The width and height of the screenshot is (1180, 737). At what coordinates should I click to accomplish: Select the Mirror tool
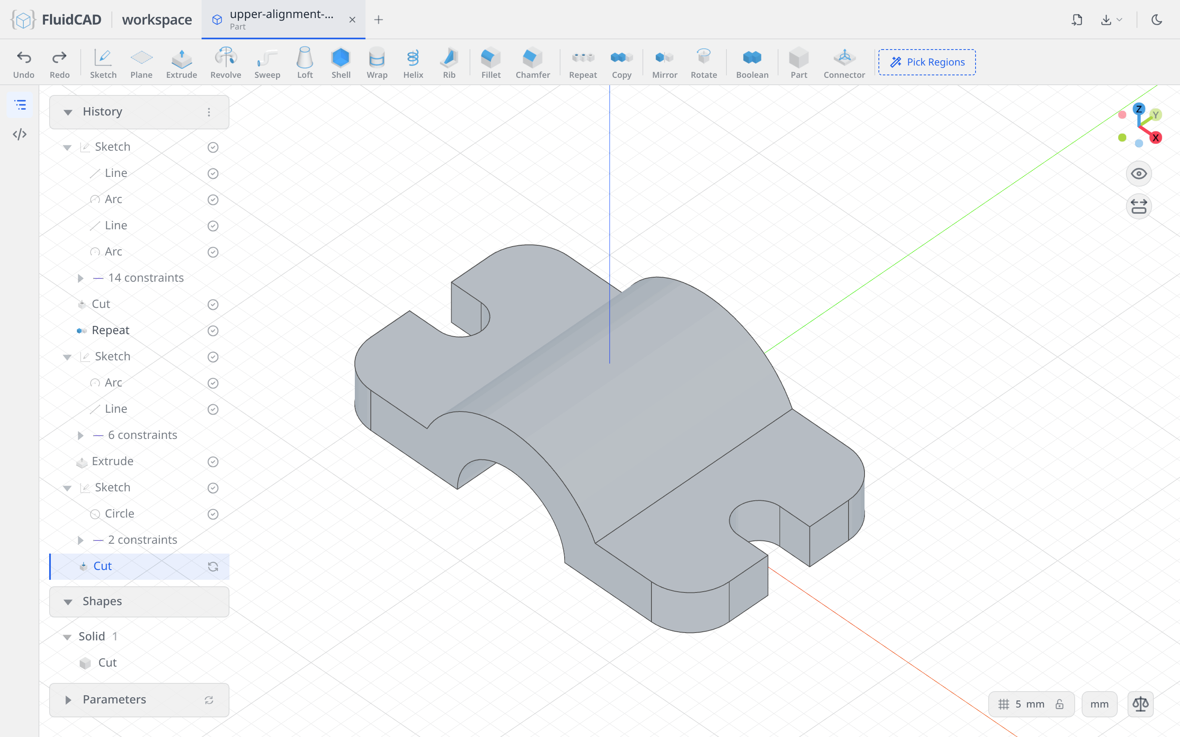(x=665, y=62)
